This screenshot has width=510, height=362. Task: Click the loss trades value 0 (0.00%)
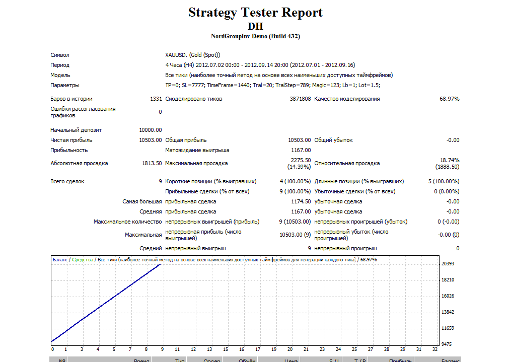447,191
